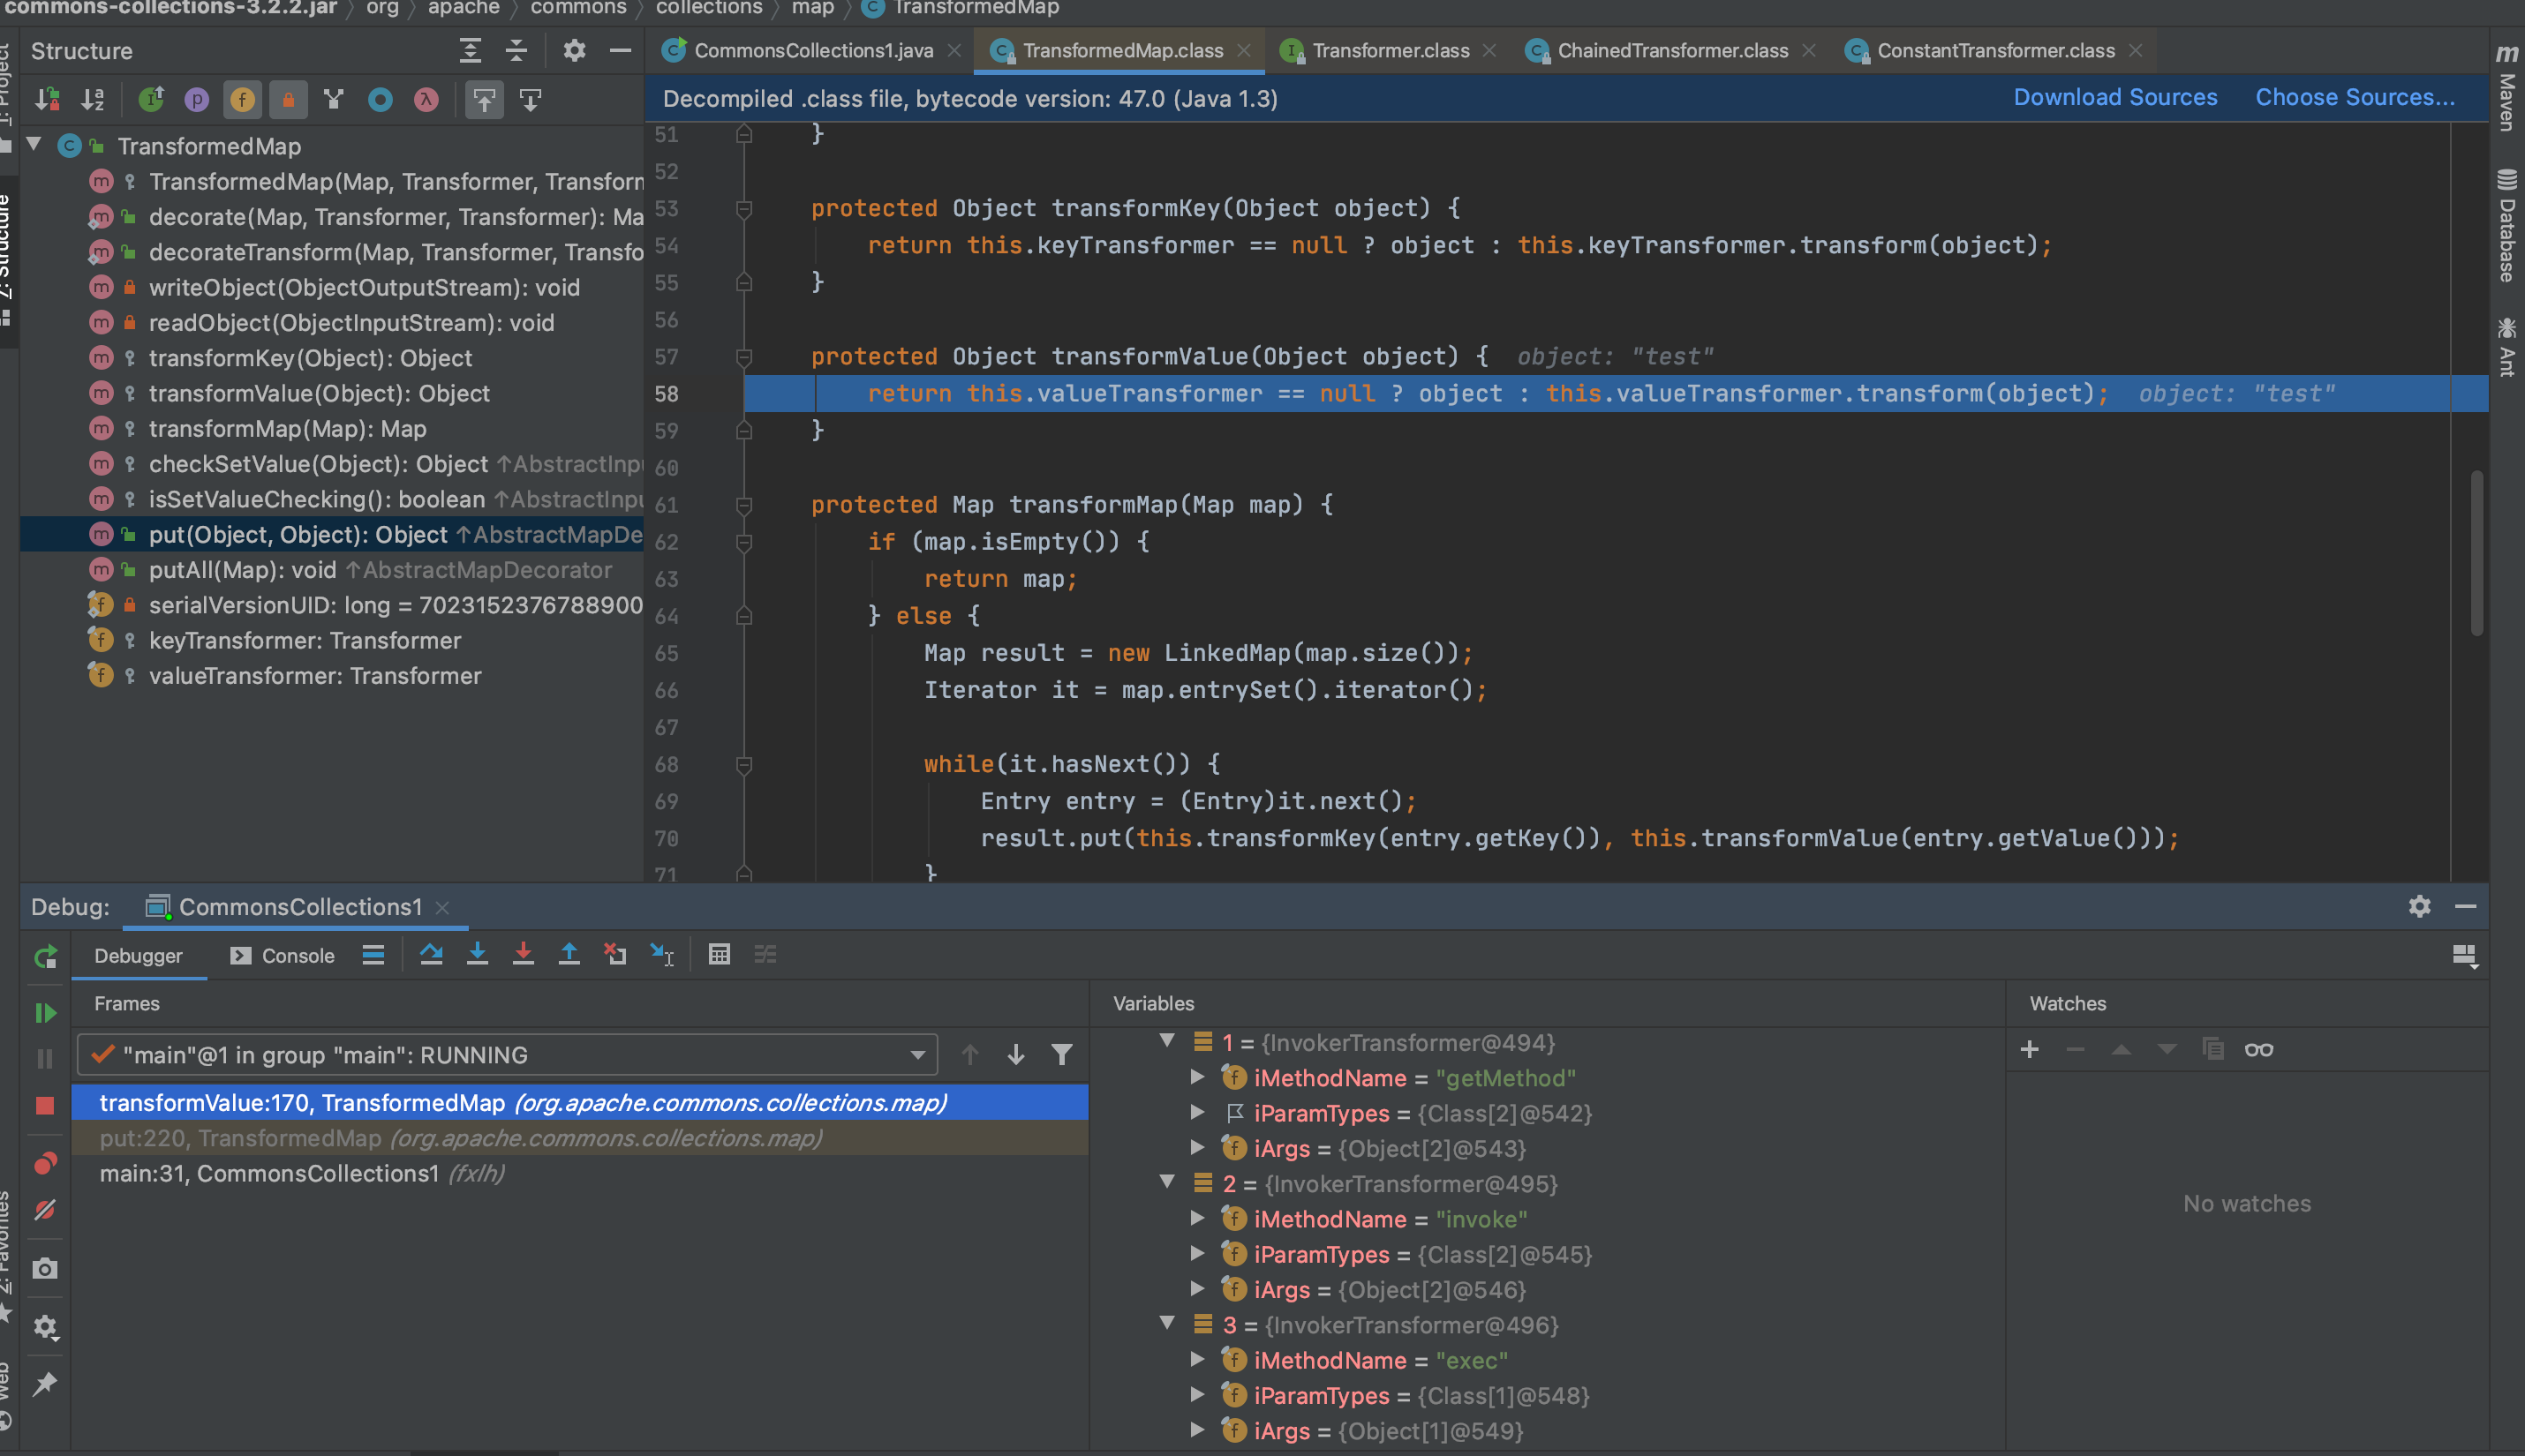
Task: Mute breakpoints icon
Action: tap(45, 1210)
